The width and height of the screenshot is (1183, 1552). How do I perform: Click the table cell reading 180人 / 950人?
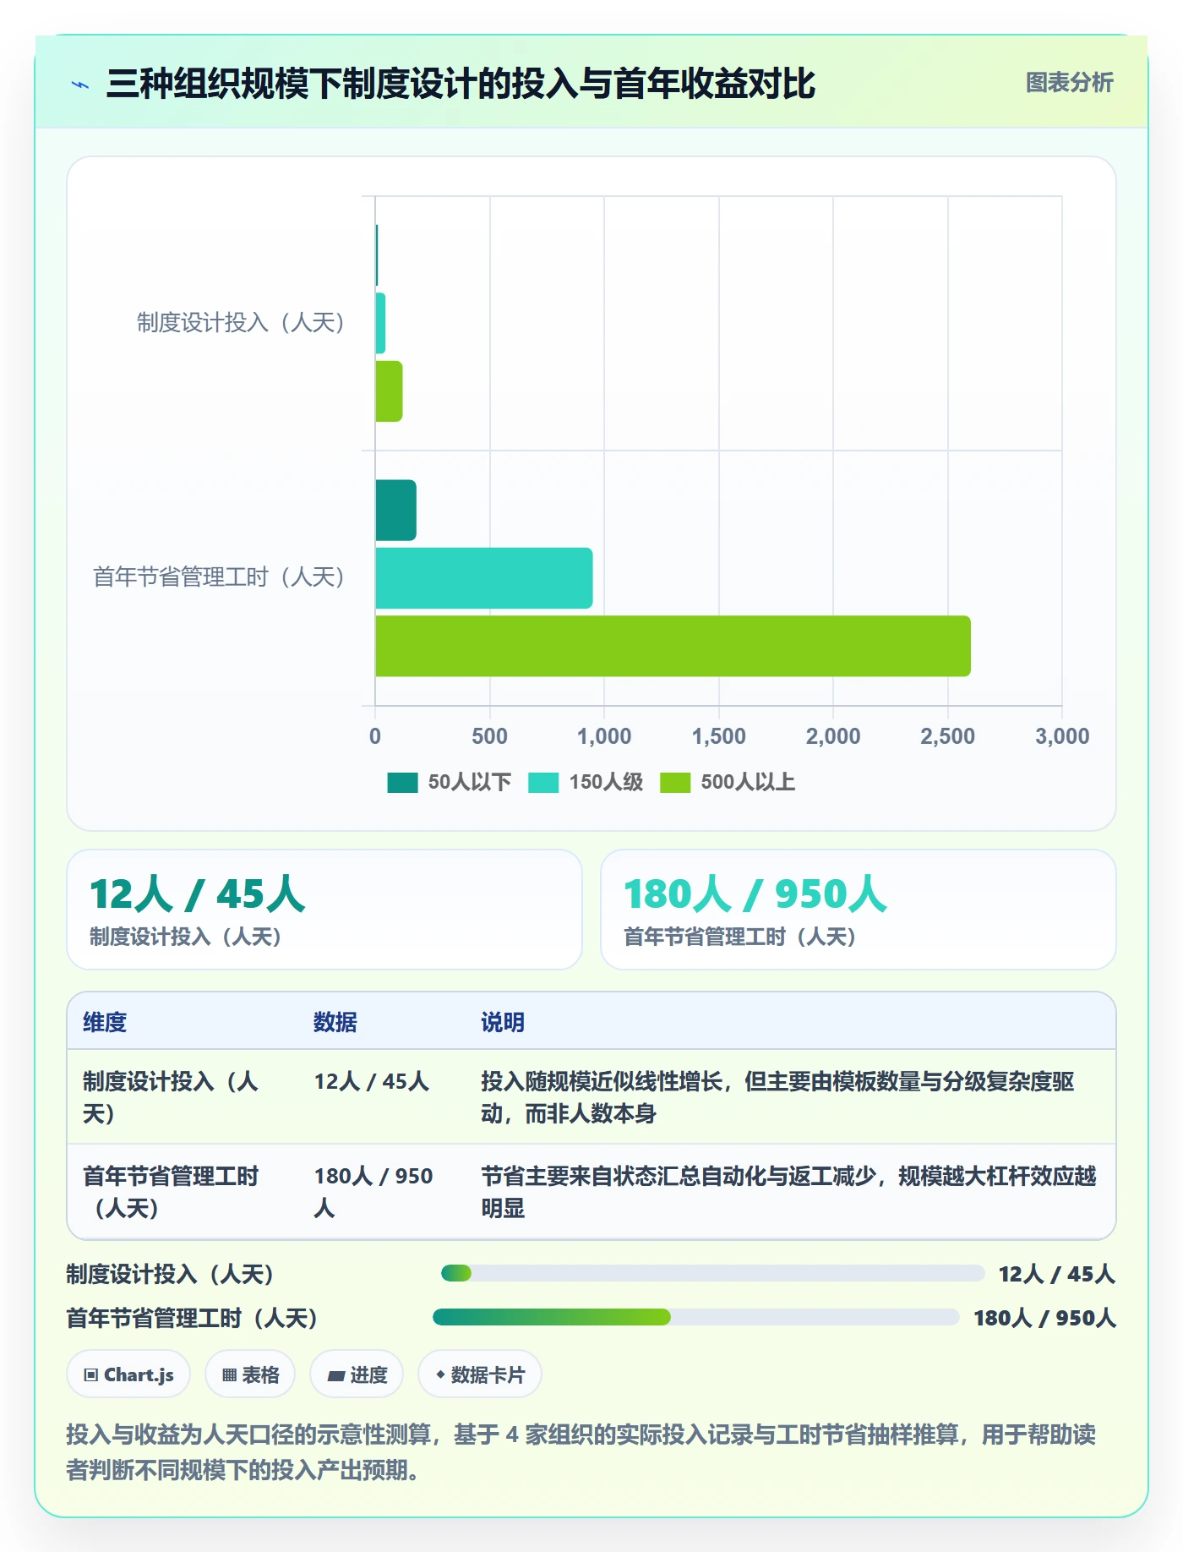(373, 1192)
